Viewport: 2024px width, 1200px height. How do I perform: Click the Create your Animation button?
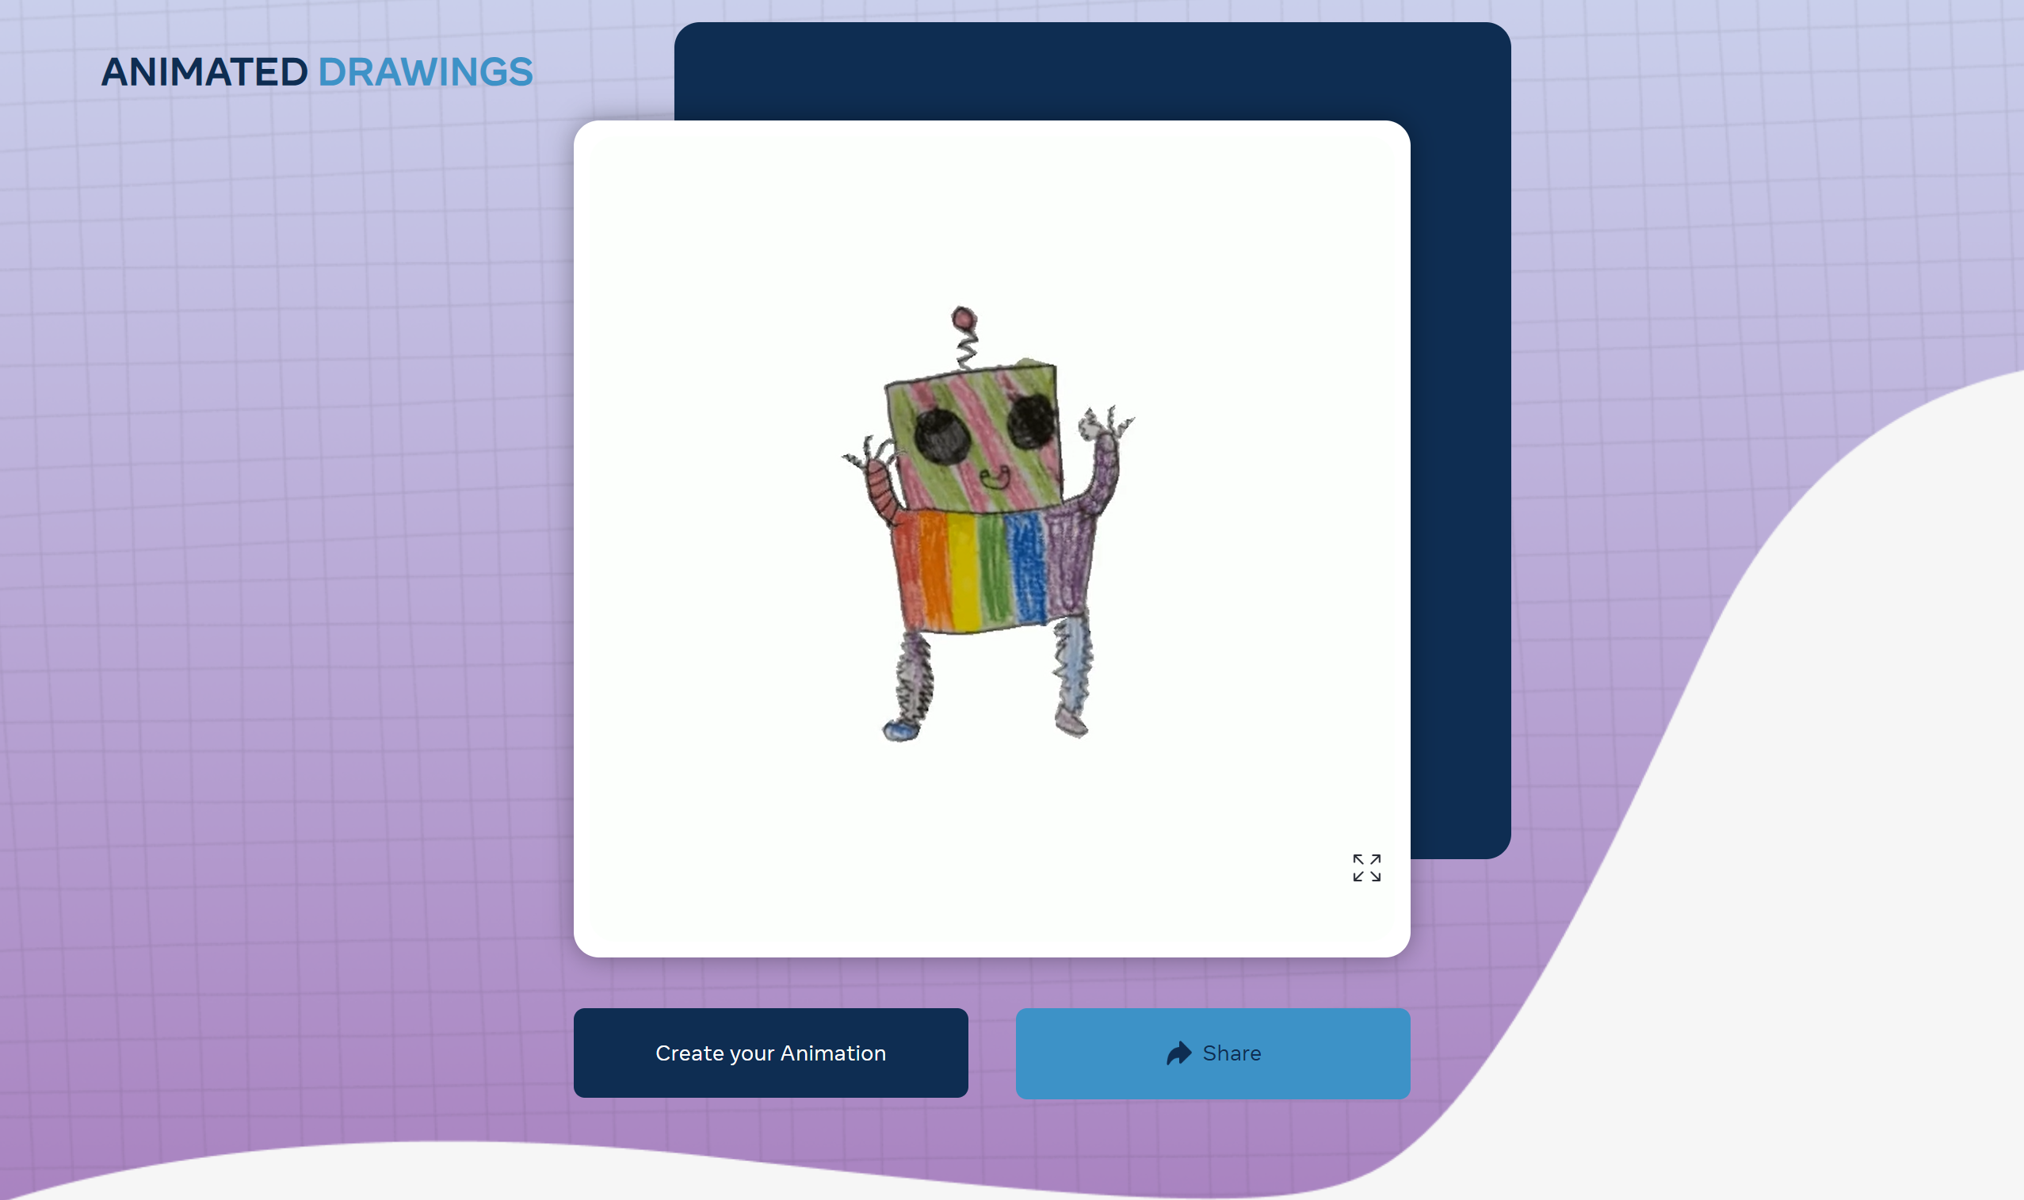pos(770,1053)
